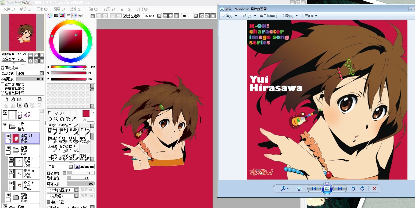
Task: Open the 视图 view menu
Action: [x=109, y=9]
